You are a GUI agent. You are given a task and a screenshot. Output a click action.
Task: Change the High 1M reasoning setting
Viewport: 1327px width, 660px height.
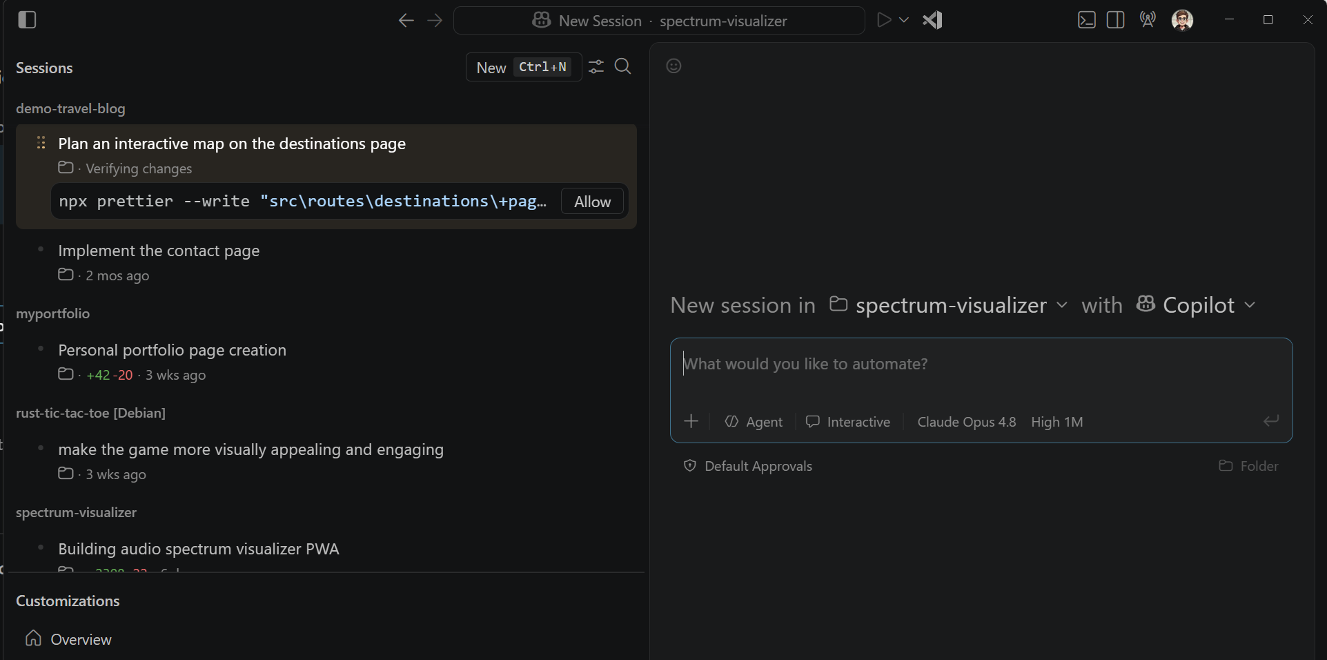(x=1056, y=422)
